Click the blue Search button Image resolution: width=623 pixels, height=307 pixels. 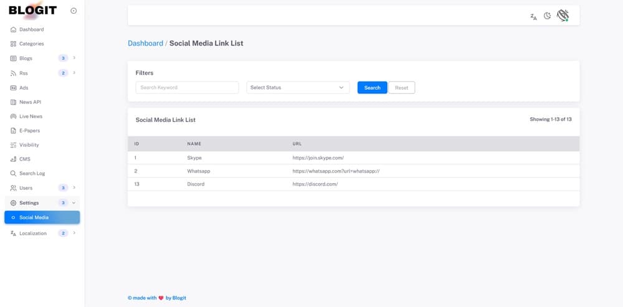click(373, 87)
